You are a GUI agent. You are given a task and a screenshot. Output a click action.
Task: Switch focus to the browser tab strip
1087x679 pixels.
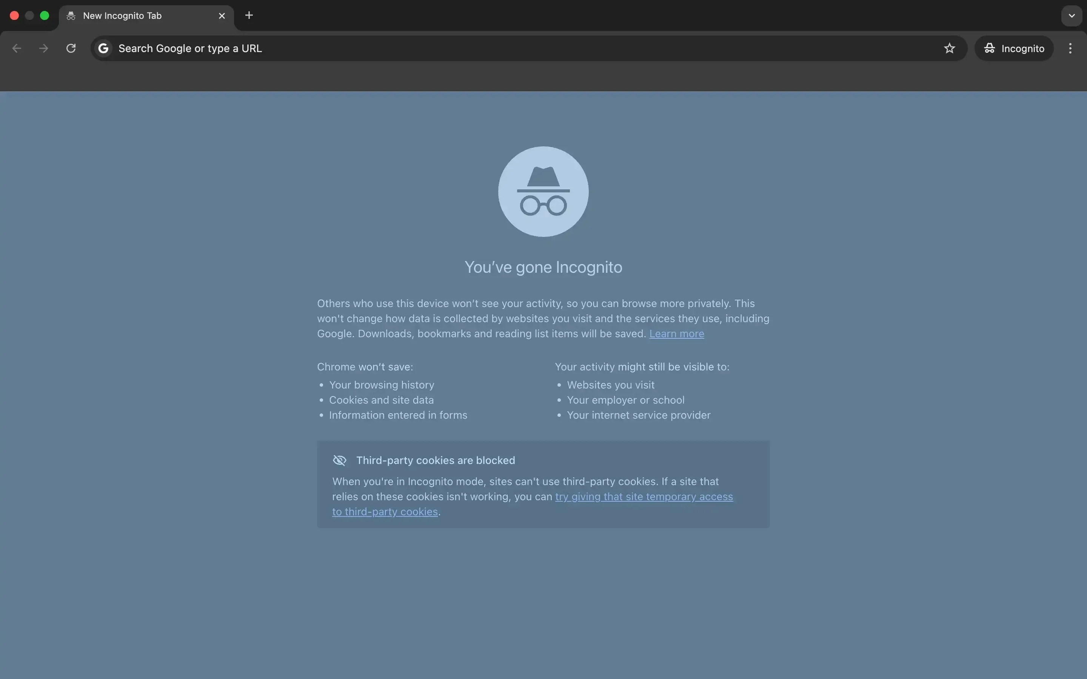click(x=539, y=15)
